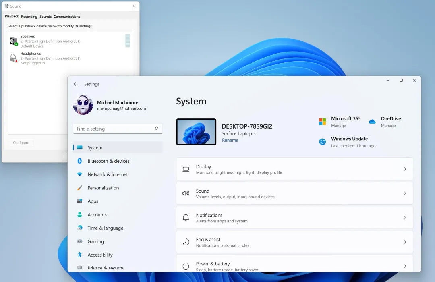
Task: Click the Speakers volume level meter
Action: pos(128,41)
